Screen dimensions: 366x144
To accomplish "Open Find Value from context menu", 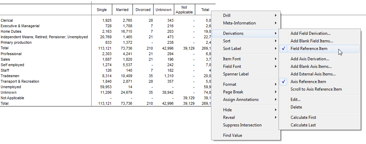I will pos(232,135).
